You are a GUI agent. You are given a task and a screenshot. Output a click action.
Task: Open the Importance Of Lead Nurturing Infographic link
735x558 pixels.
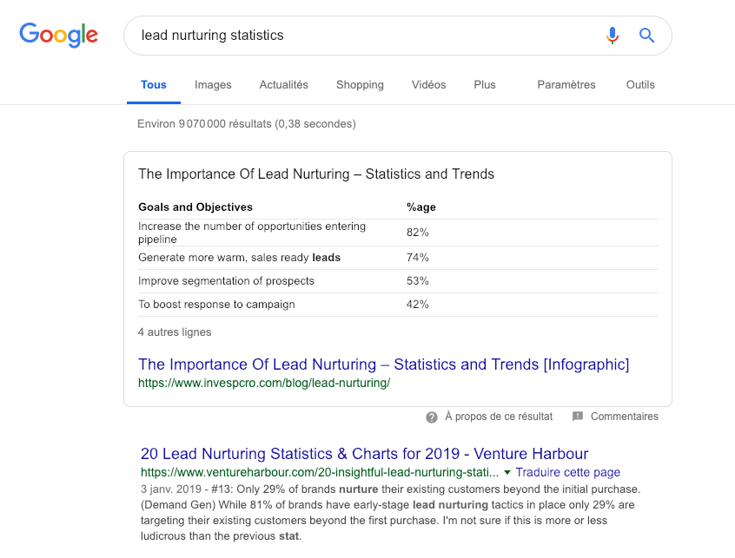pos(383,364)
